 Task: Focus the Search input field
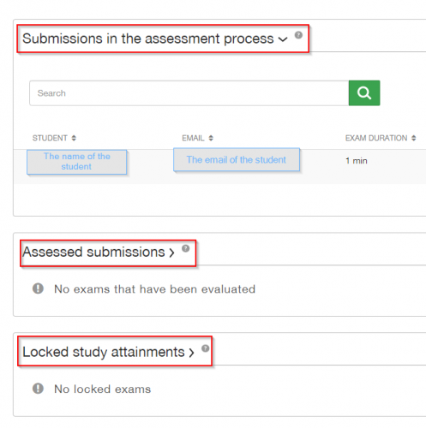[x=189, y=93]
